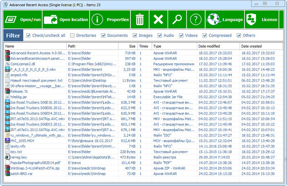Open help via question mark icon
The height and width of the screenshot is (186, 287).
pyautogui.click(x=195, y=19)
